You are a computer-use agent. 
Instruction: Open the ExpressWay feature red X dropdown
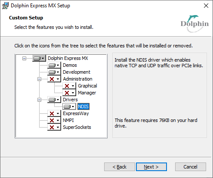[x=54, y=113]
